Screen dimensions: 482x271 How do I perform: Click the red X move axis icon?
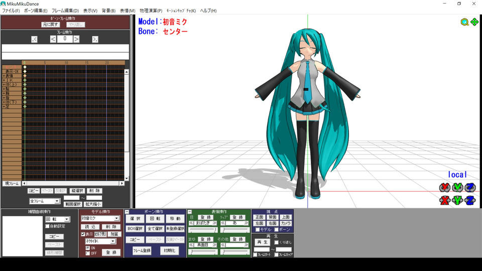point(444,200)
